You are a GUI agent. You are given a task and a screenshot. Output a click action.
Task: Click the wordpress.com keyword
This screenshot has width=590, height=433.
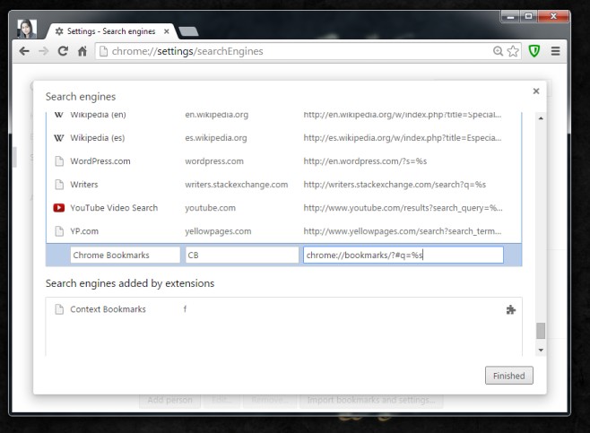pos(214,161)
